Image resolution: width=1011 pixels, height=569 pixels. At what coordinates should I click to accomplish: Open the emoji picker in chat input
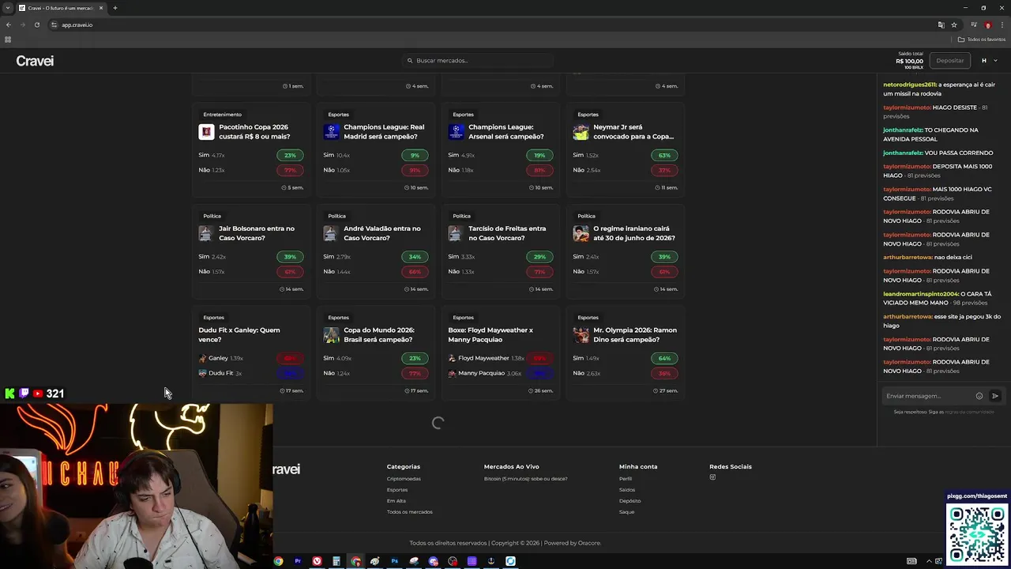coord(979,396)
